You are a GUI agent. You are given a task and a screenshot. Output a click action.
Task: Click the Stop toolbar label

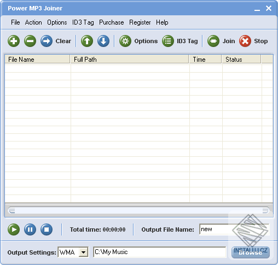261,41
